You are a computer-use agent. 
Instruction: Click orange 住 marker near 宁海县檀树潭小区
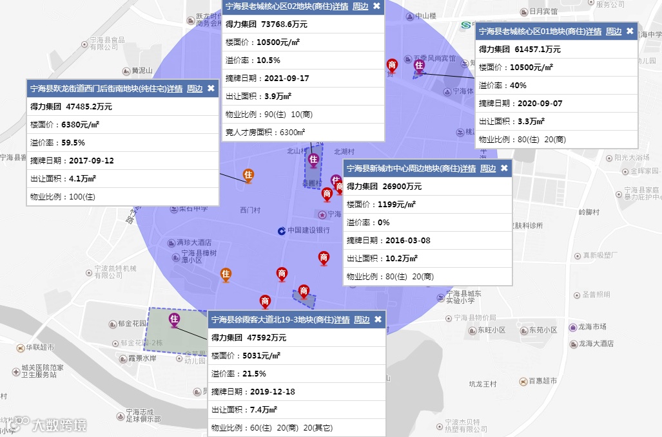tap(226, 274)
